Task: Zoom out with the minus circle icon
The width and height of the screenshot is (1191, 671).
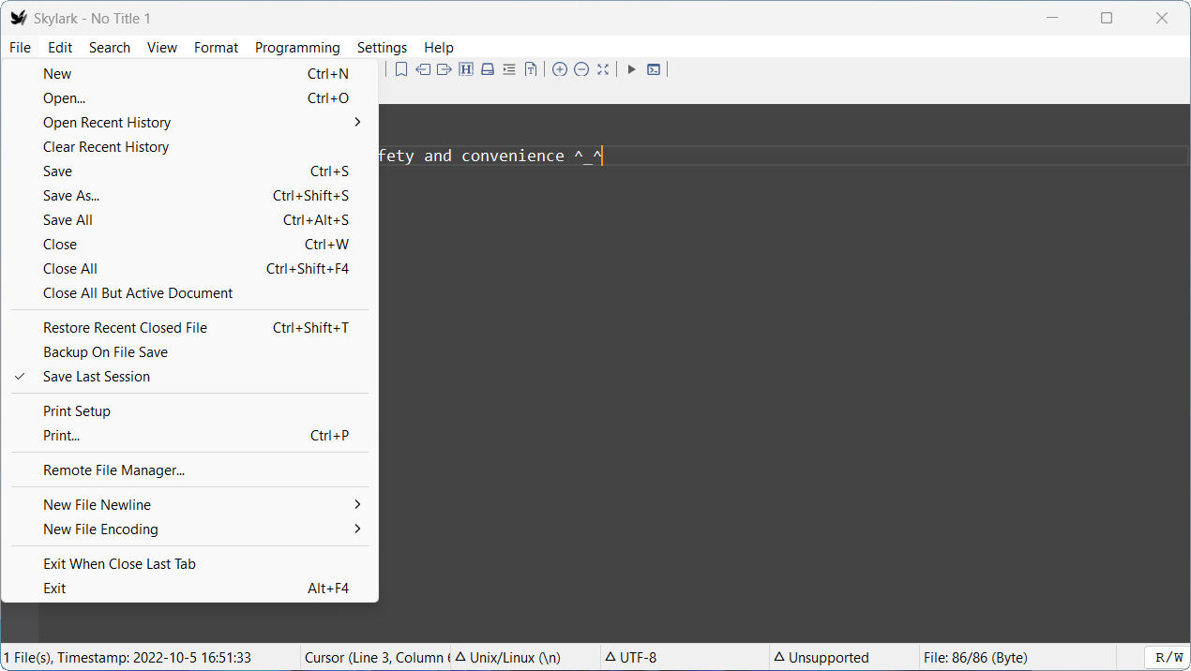Action: coord(581,69)
